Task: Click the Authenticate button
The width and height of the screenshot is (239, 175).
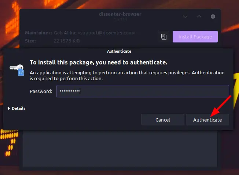Action: (207, 120)
